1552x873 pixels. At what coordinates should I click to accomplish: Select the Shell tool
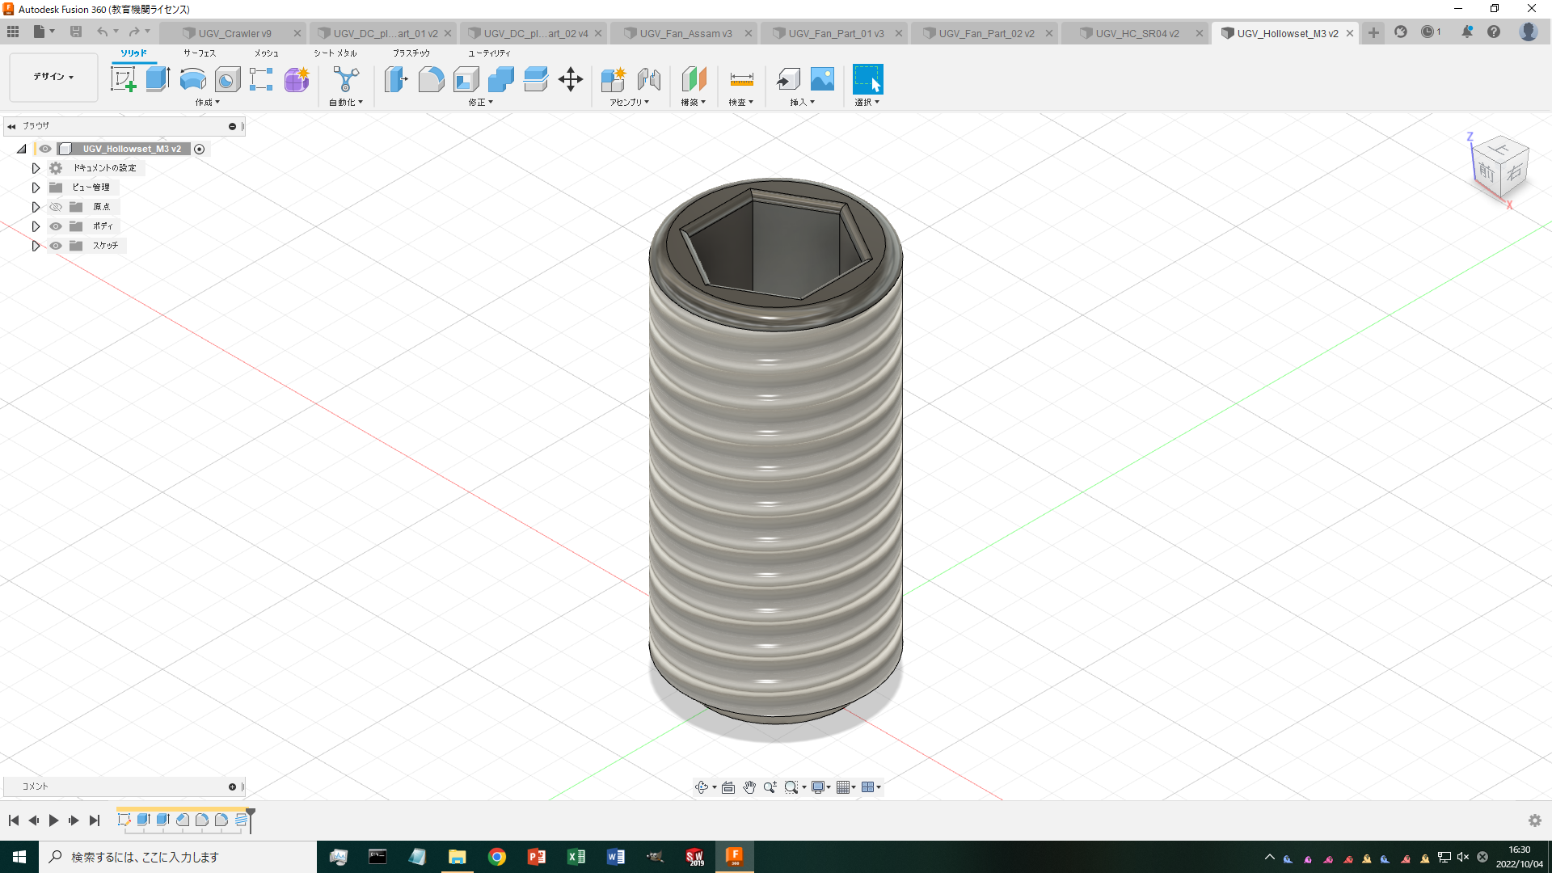click(466, 79)
